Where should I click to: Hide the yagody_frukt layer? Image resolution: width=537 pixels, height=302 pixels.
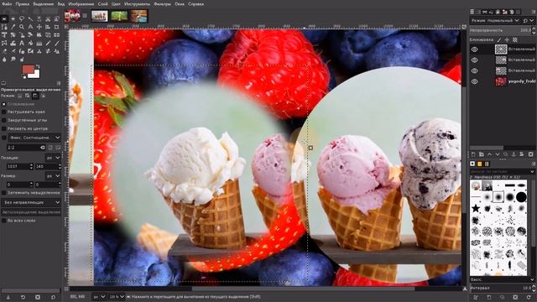[x=474, y=81]
